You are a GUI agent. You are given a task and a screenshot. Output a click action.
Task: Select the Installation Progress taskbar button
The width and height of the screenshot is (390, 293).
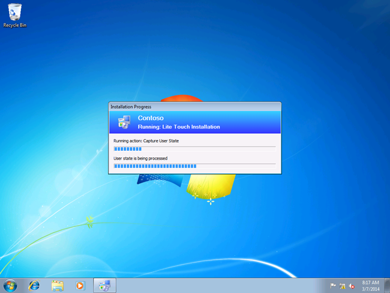click(x=104, y=285)
